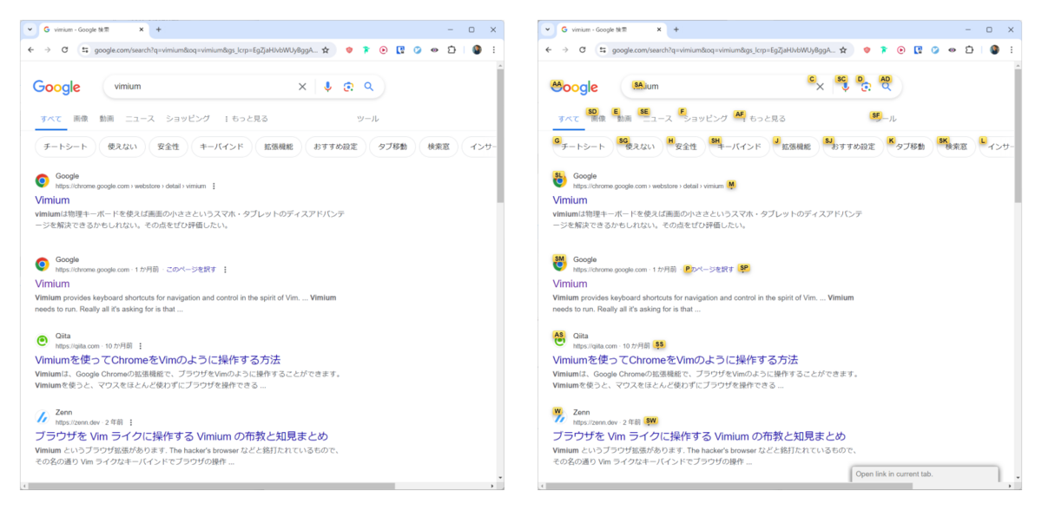
Task: Click Qiita favicon in left window results
Action: pos(42,340)
